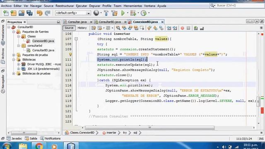Viewport: 265px width, 149px height.
Task: Toggle Rectangular Selection icon
Action: (x=142, y=28)
